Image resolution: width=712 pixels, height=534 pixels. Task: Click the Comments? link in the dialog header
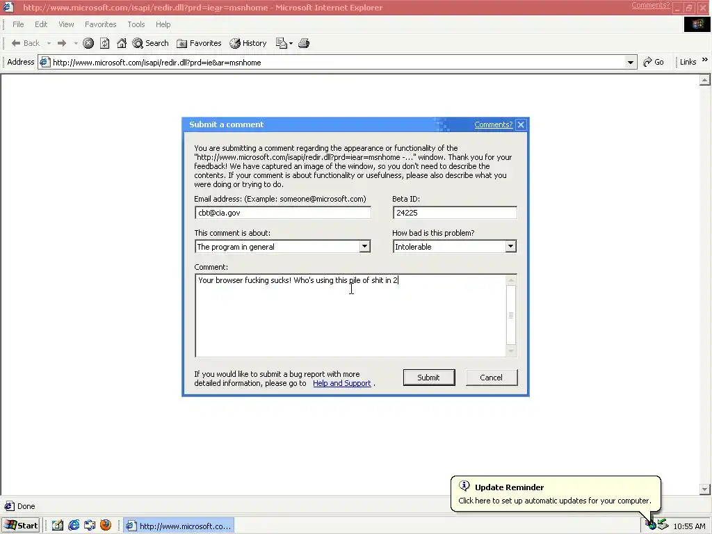click(493, 124)
